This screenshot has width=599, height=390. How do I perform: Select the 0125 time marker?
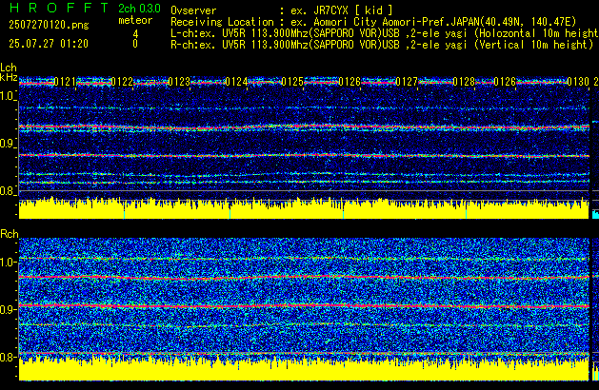click(292, 82)
